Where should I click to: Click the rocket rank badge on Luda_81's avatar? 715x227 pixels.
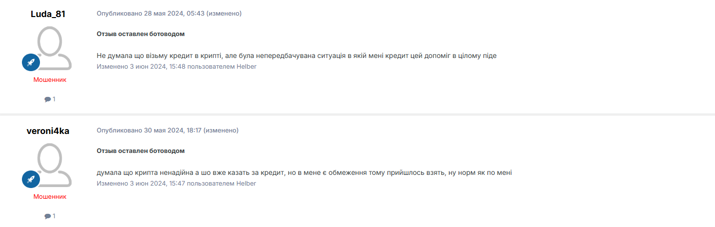pyautogui.click(x=31, y=62)
